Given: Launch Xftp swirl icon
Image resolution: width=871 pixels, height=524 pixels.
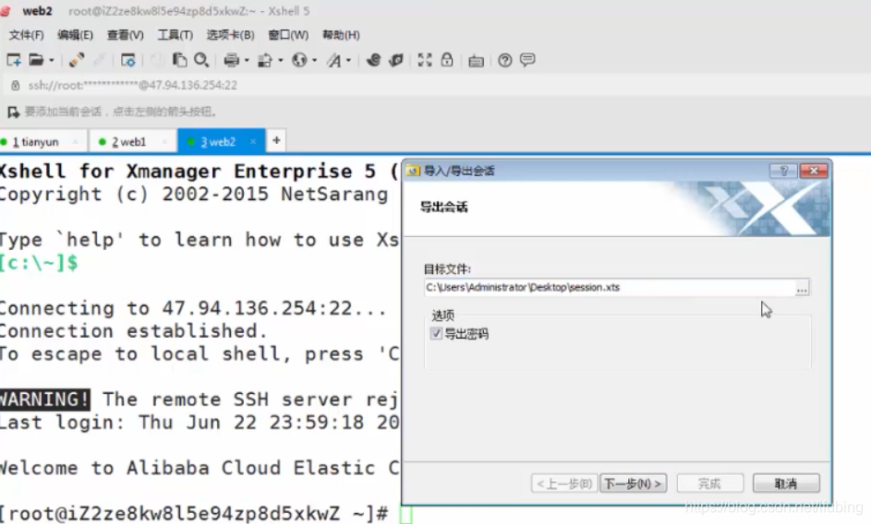Looking at the screenshot, I should [373, 59].
